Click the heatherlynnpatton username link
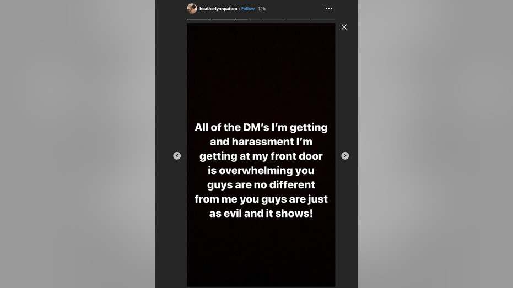This screenshot has height=288, width=513. coord(218,9)
